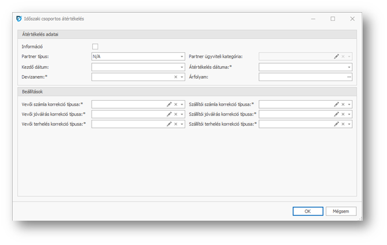Screen dimensions: 387x245
Task: Toggle the Információ checkbox
Action: click(x=95, y=46)
